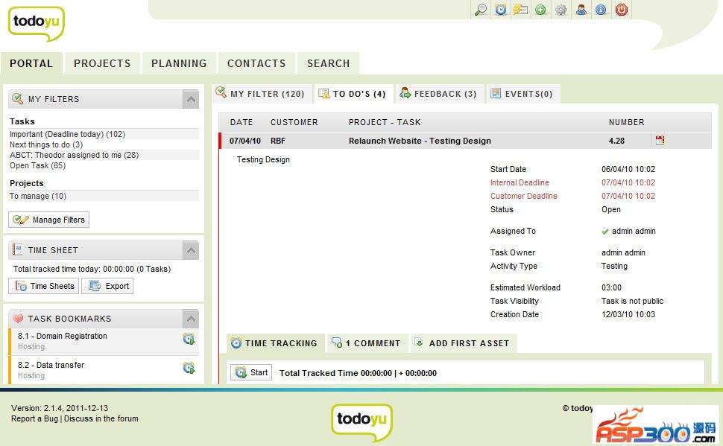This screenshot has width=723, height=446.
Task: Switch to My Filter (120) tab
Action: pos(262,94)
